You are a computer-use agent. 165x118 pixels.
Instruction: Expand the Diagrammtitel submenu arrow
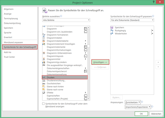click(x=86, y=59)
